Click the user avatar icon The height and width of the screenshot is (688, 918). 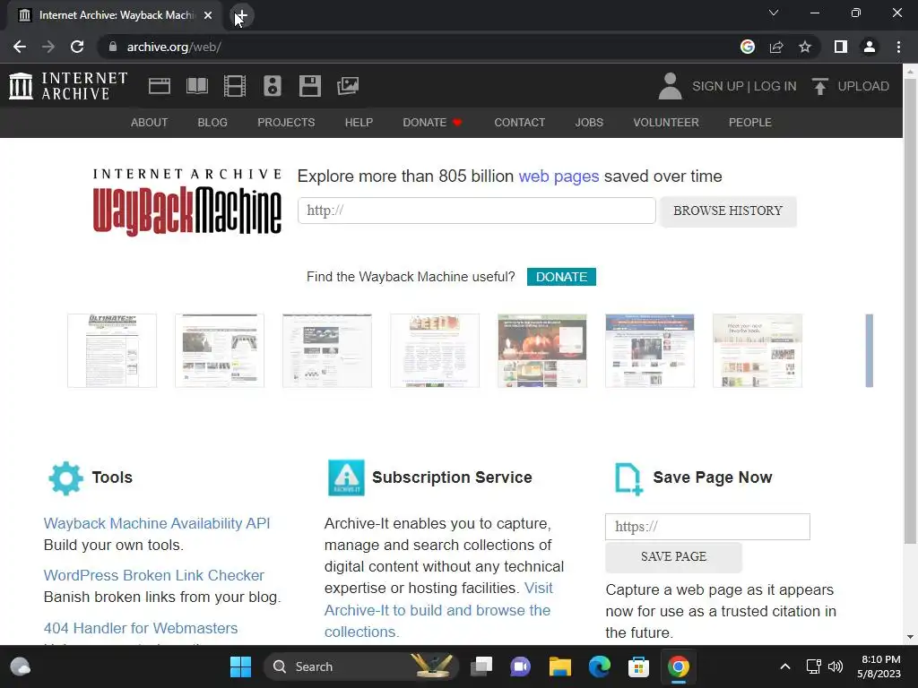[x=670, y=86]
